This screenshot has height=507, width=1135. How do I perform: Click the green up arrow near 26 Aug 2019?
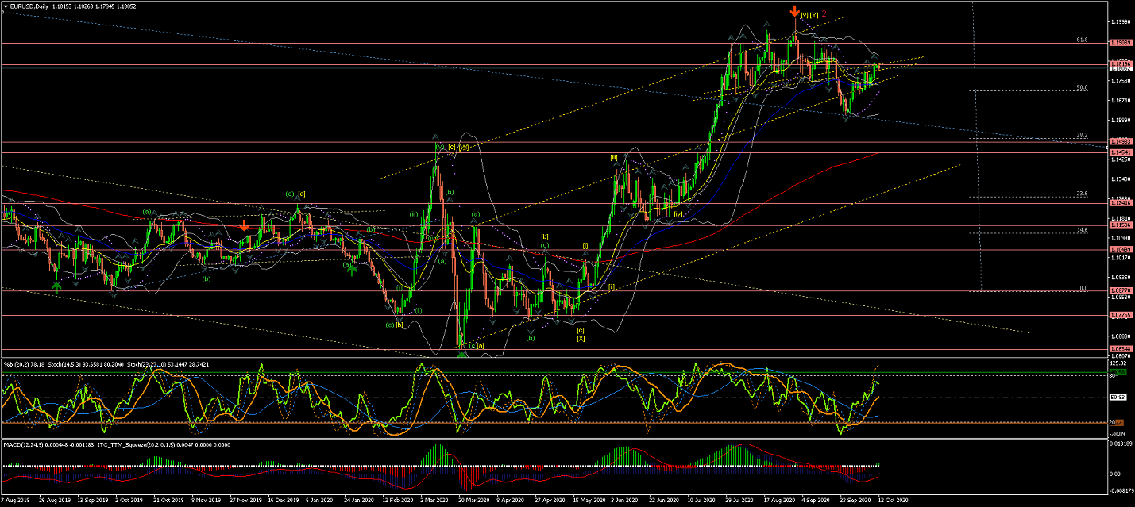click(56, 286)
